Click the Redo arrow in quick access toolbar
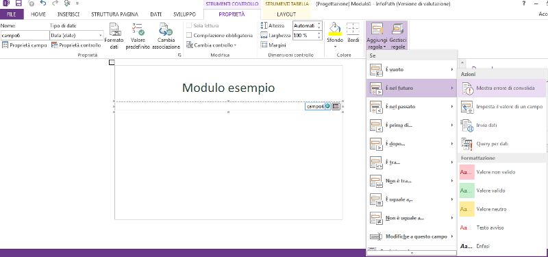This screenshot has width=548, height=257. [55, 3]
